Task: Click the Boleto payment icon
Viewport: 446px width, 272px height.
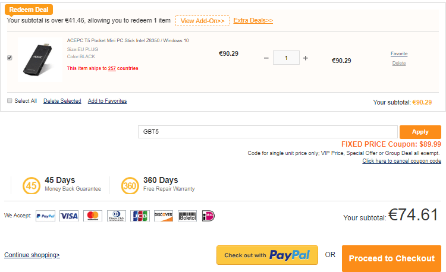Action: pos(187,216)
